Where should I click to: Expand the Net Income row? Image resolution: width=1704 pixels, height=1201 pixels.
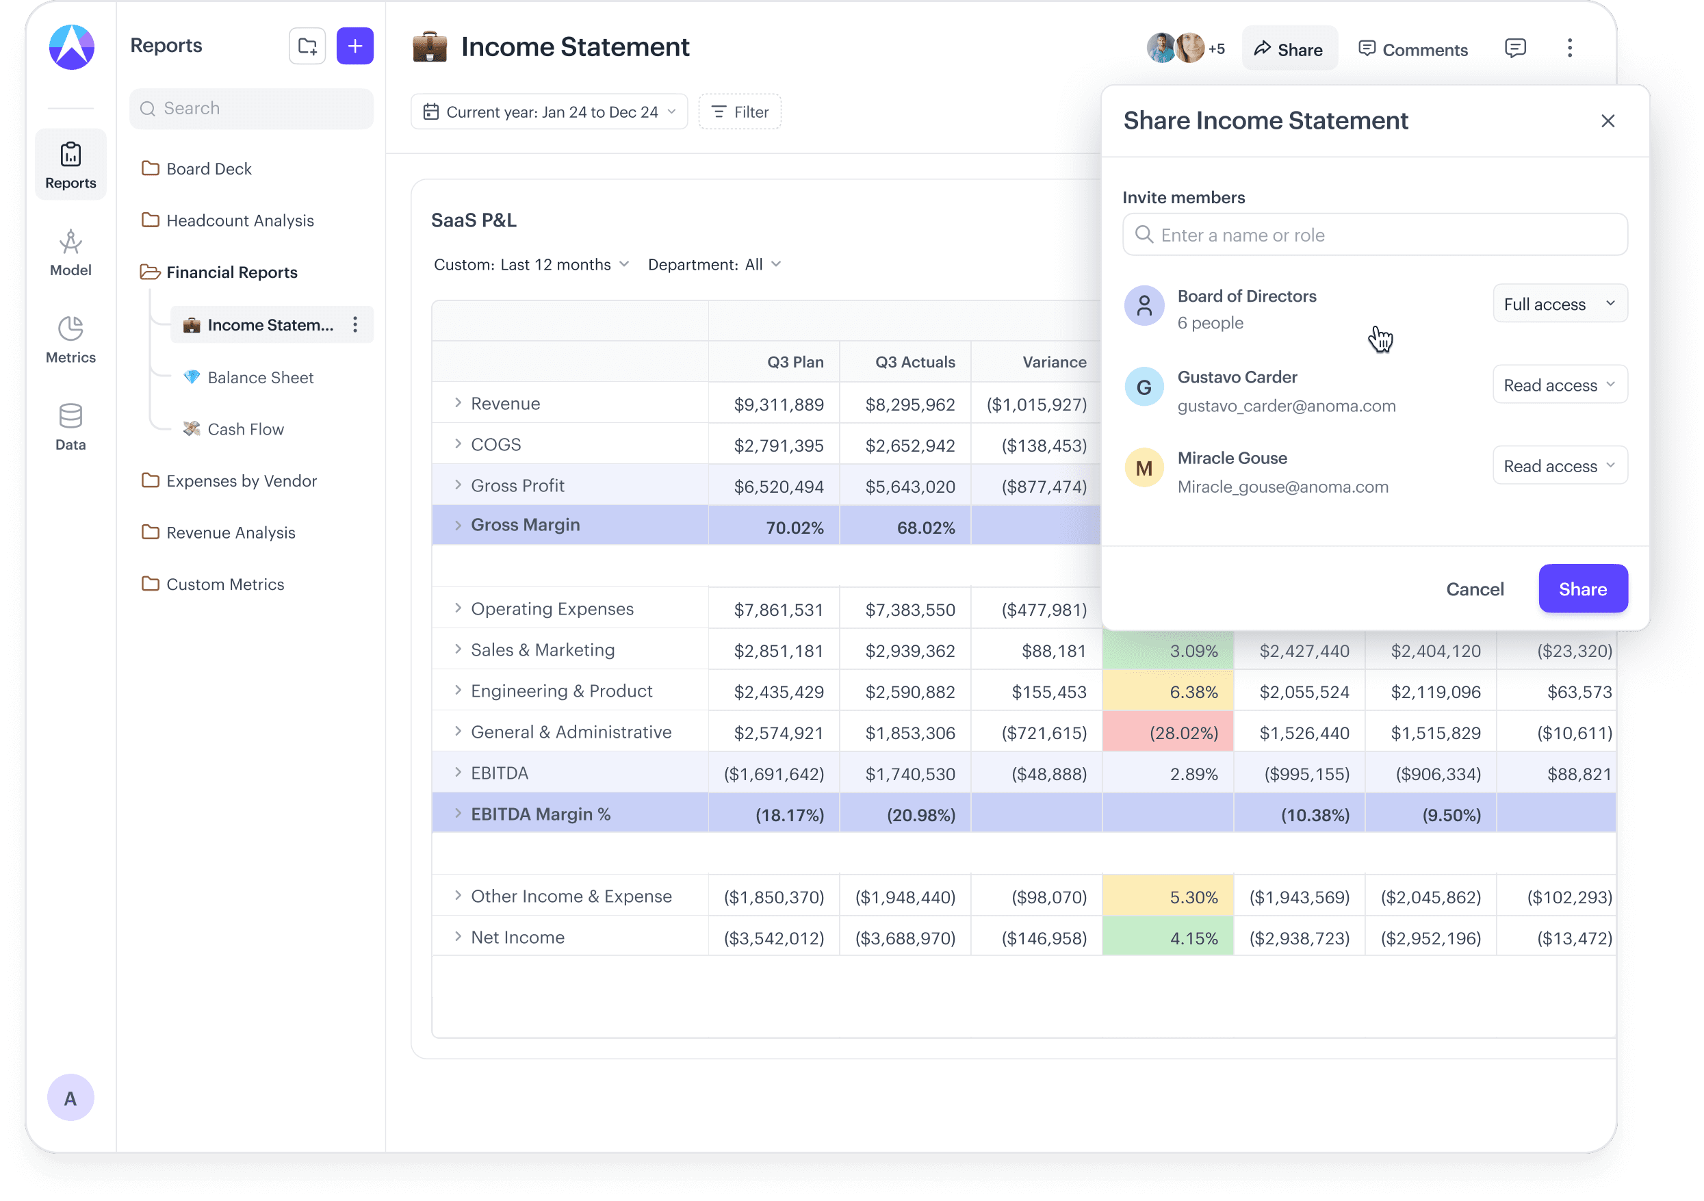click(x=458, y=936)
